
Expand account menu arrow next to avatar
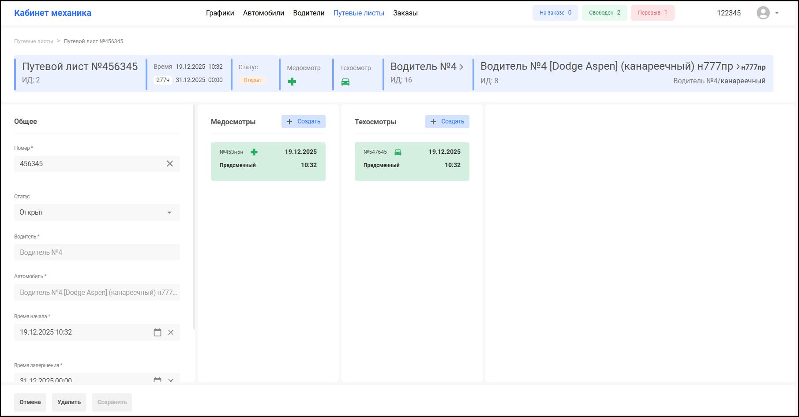click(x=777, y=13)
